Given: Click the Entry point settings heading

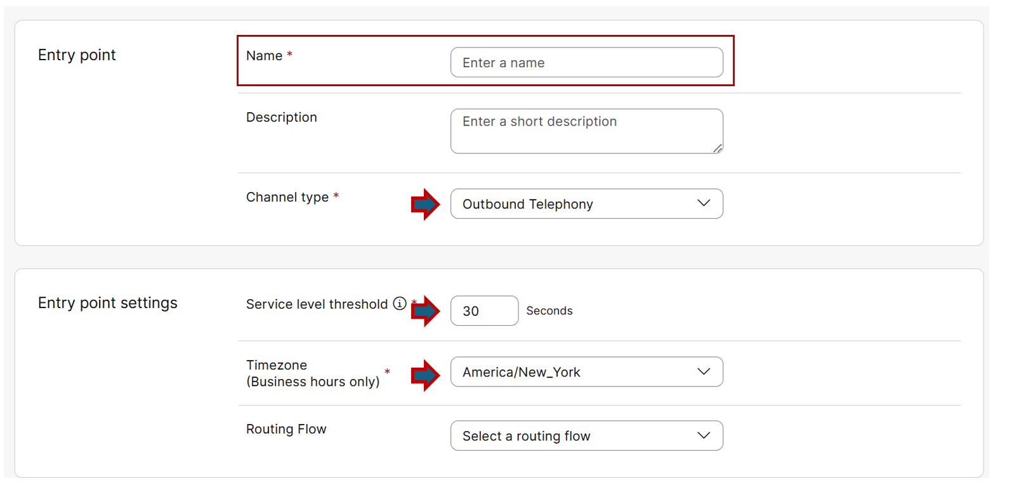Looking at the screenshot, I should pos(108,303).
